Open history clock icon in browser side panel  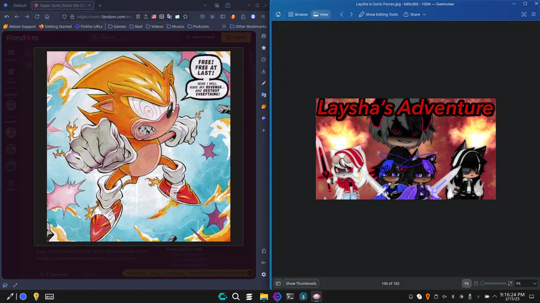[x=263, y=59]
